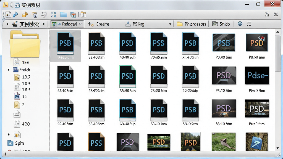Switch to list view using the lines icon
Screen dimensions: 283x159
(249, 24)
